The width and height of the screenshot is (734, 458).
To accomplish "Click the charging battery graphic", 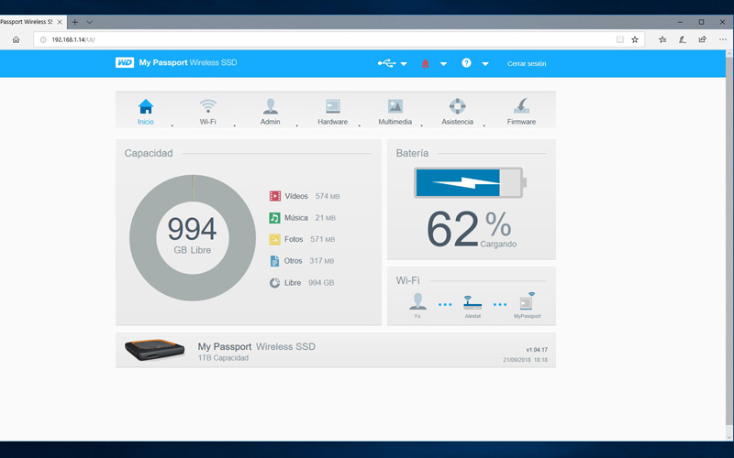I will click(x=470, y=182).
